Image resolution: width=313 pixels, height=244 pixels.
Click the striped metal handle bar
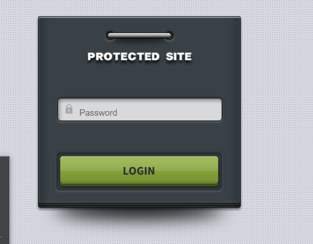139,36
